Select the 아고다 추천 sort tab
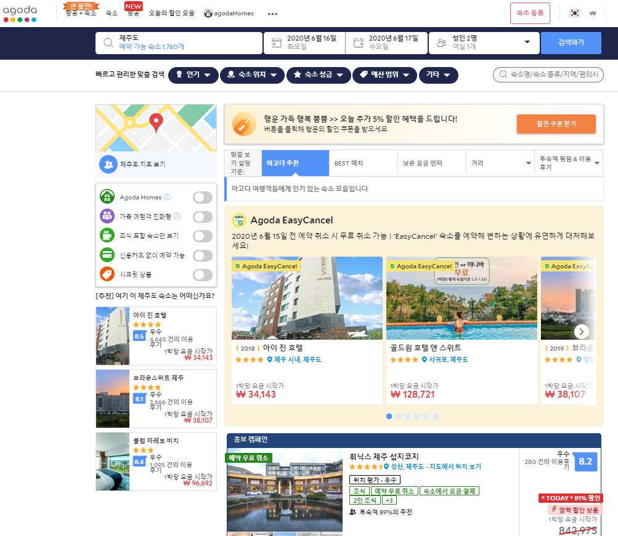Image resolution: width=618 pixels, height=536 pixels. click(x=295, y=163)
